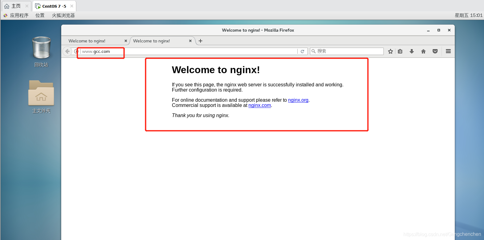Minimize the Firefox window

pyautogui.click(x=428, y=30)
